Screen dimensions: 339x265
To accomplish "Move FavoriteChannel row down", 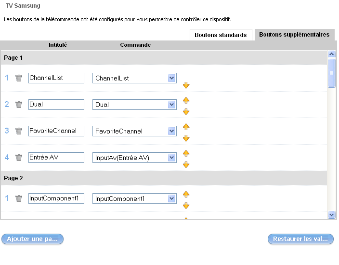I will pos(186,138).
